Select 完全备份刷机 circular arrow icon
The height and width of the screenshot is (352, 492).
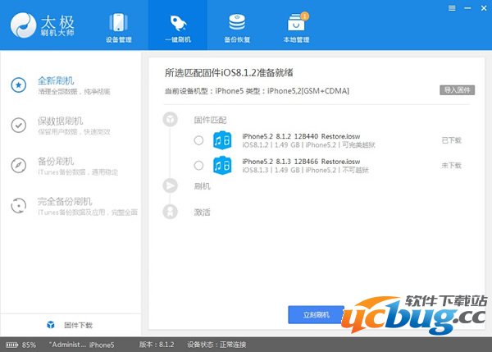point(19,206)
